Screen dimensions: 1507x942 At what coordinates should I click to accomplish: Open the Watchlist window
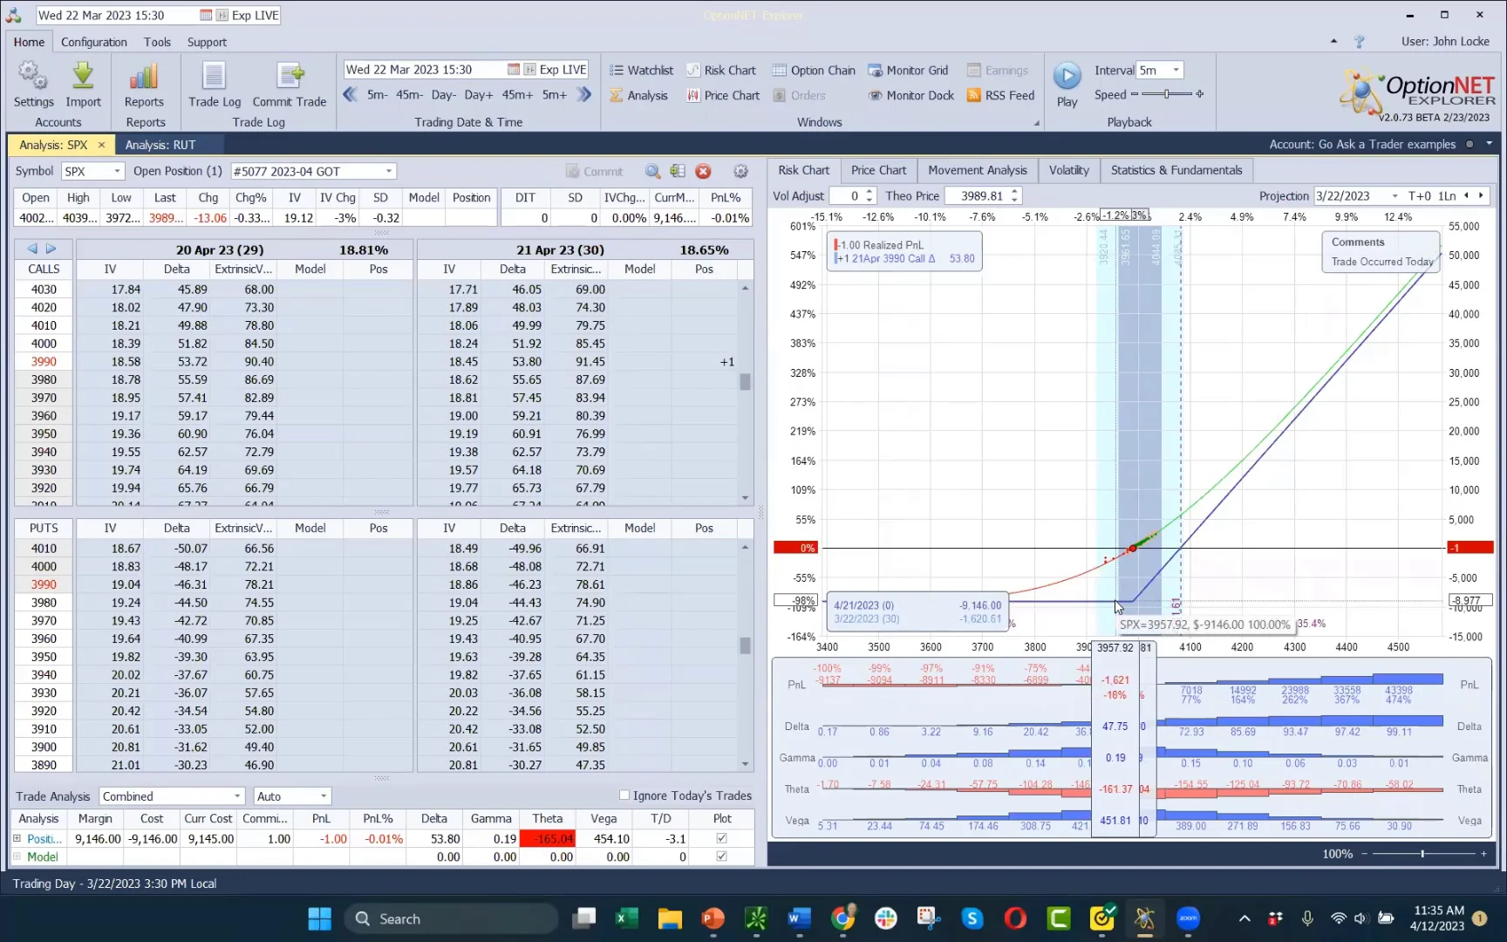click(x=641, y=70)
